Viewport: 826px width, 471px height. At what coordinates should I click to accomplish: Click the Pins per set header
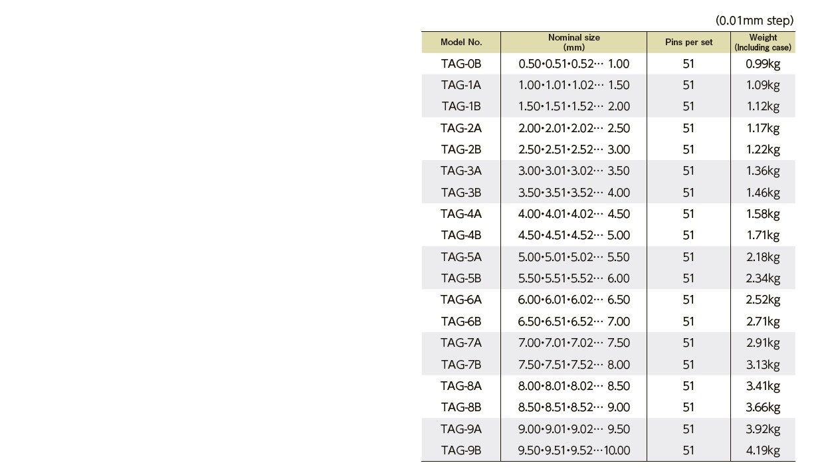(x=688, y=43)
